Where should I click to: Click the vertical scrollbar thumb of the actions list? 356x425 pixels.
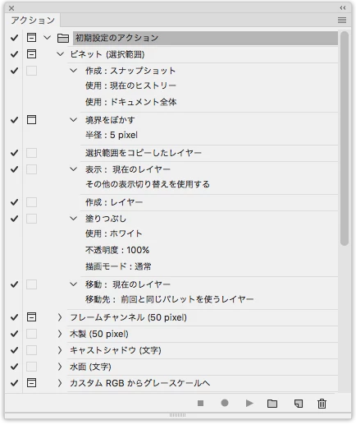pos(345,138)
